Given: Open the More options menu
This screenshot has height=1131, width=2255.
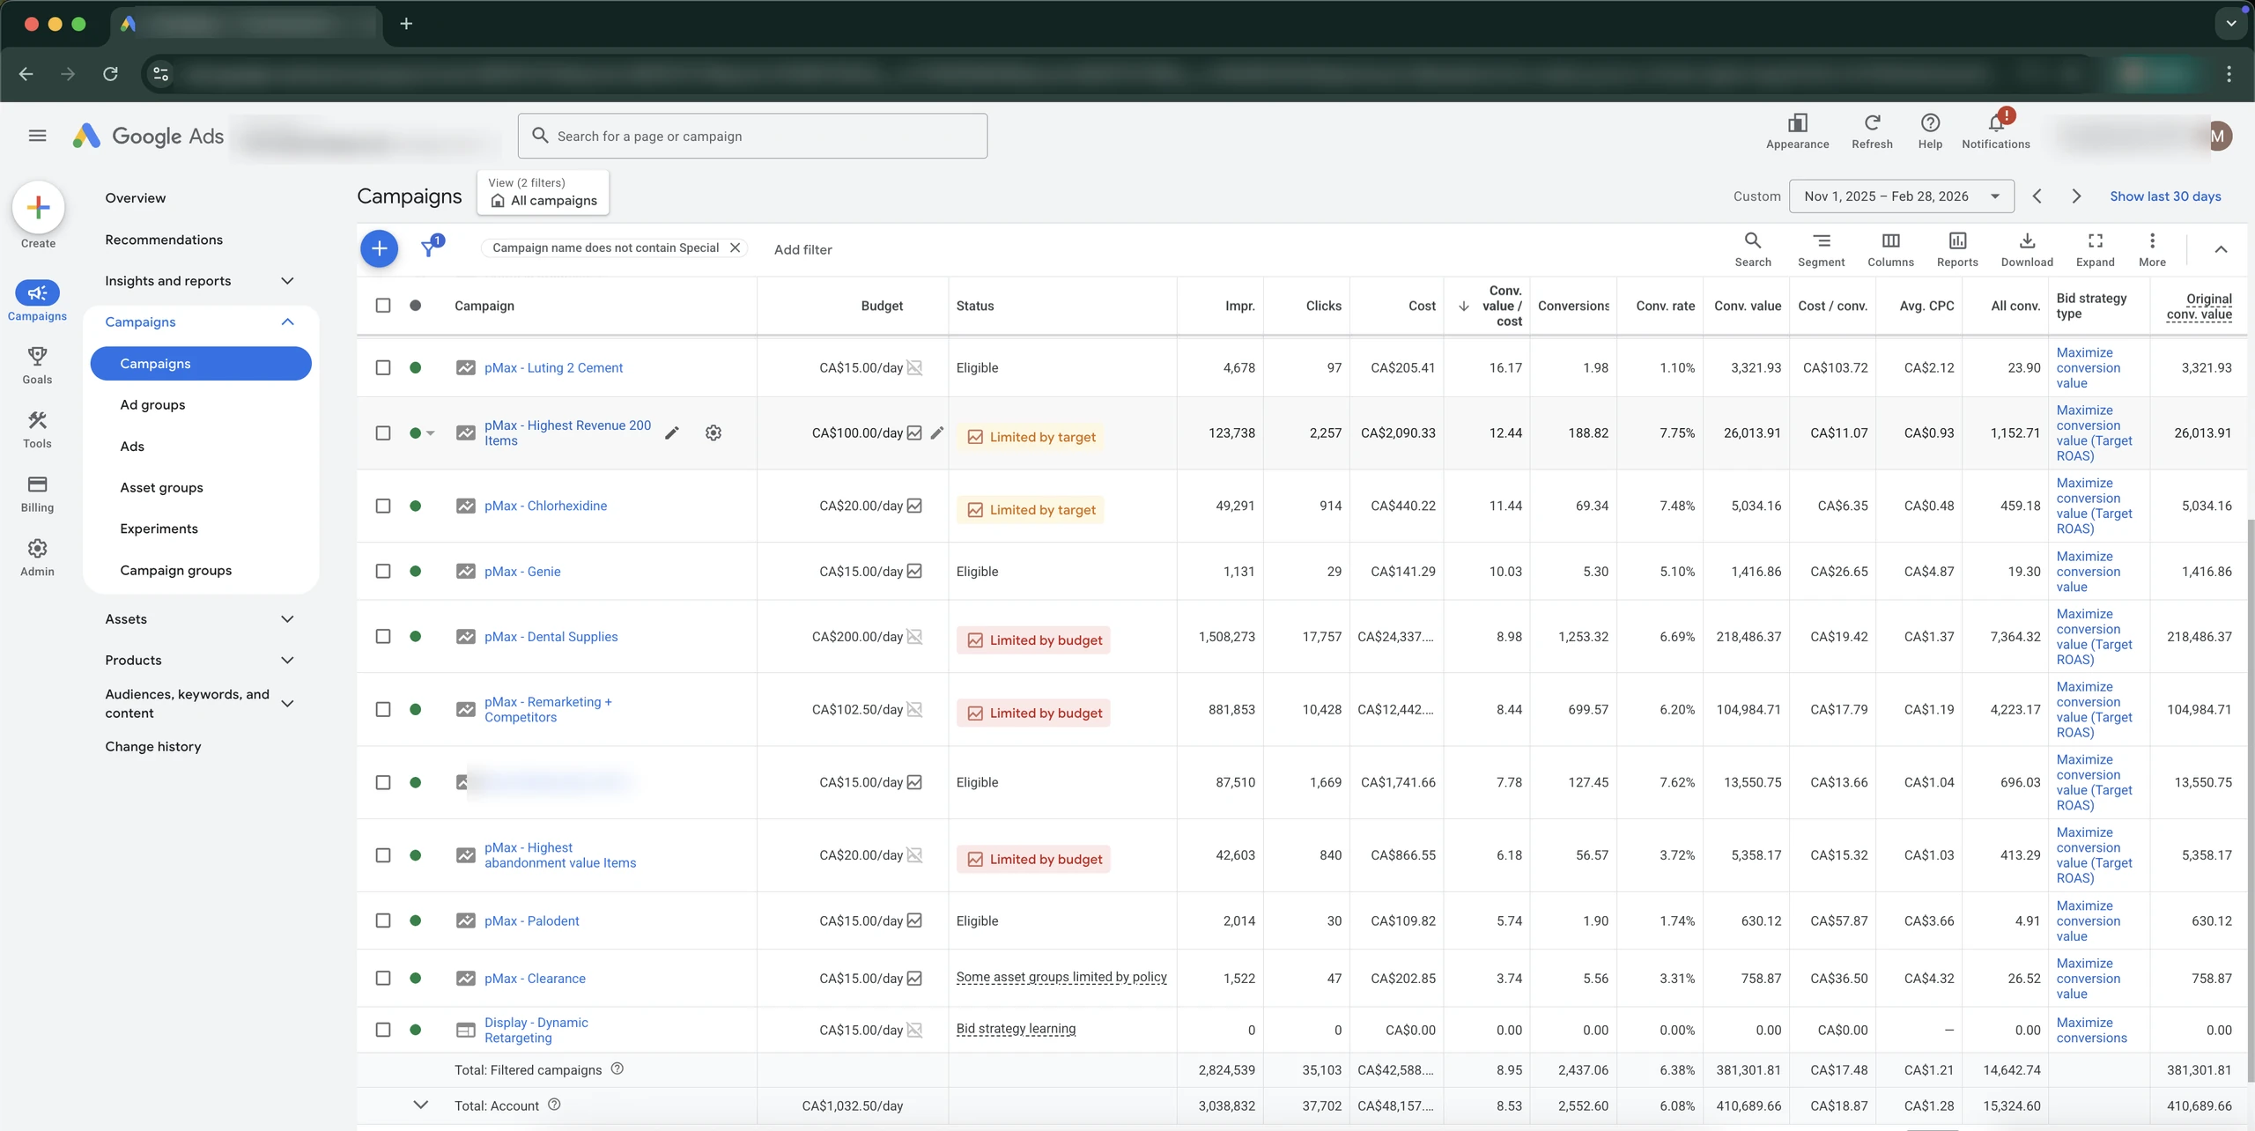Looking at the screenshot, I should (x=2152, y=249).
